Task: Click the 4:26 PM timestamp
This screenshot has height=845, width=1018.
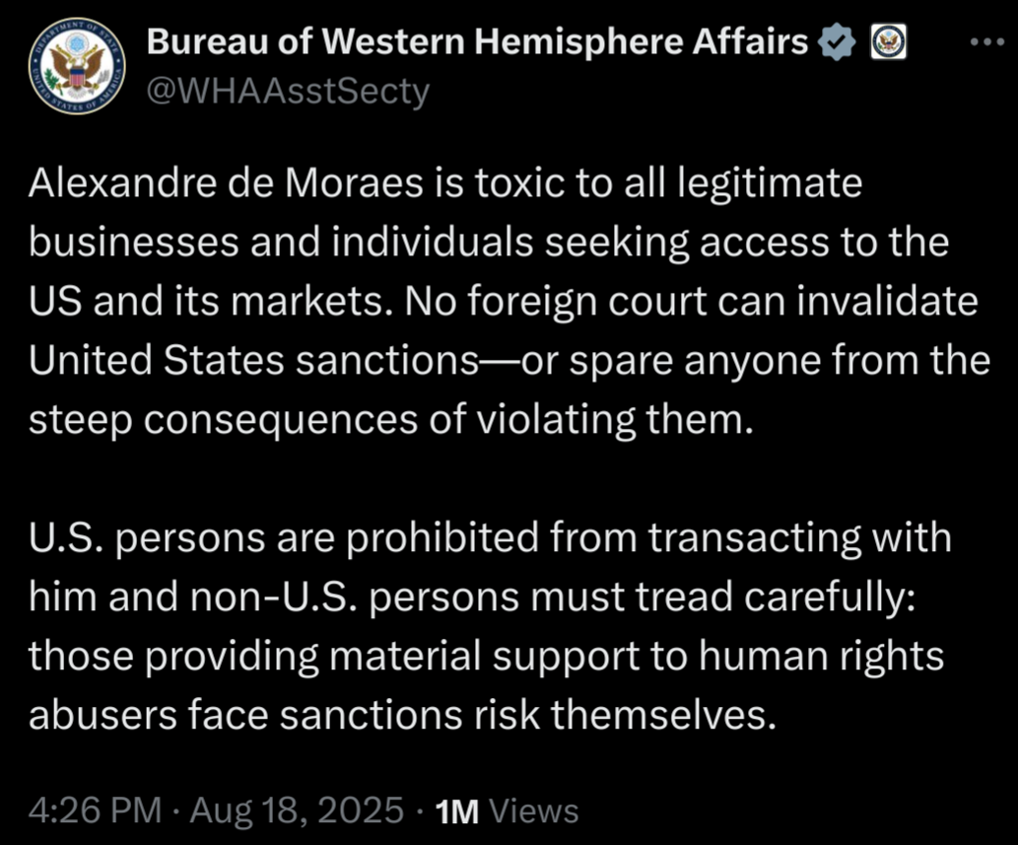Action: click(x=95, y=810)
